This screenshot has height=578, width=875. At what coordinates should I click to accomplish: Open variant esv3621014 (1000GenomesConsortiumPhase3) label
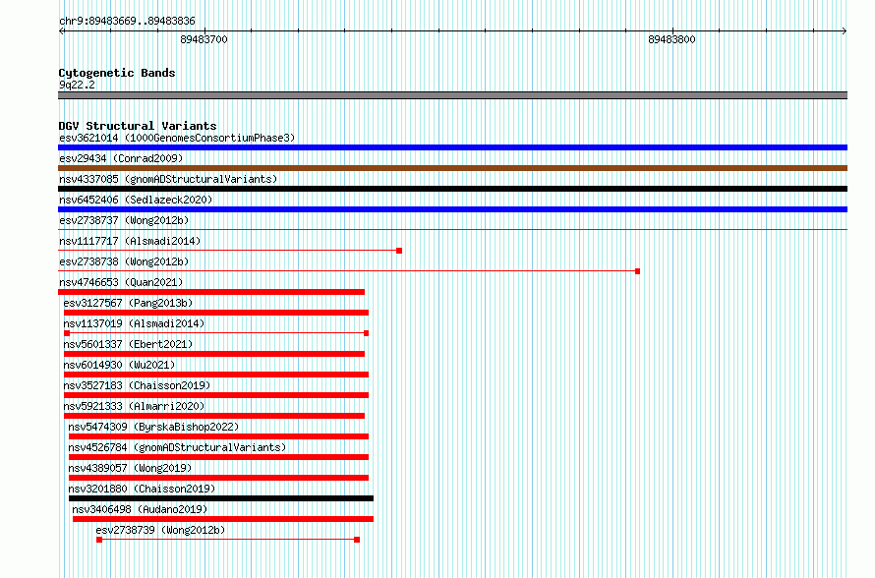177,138
